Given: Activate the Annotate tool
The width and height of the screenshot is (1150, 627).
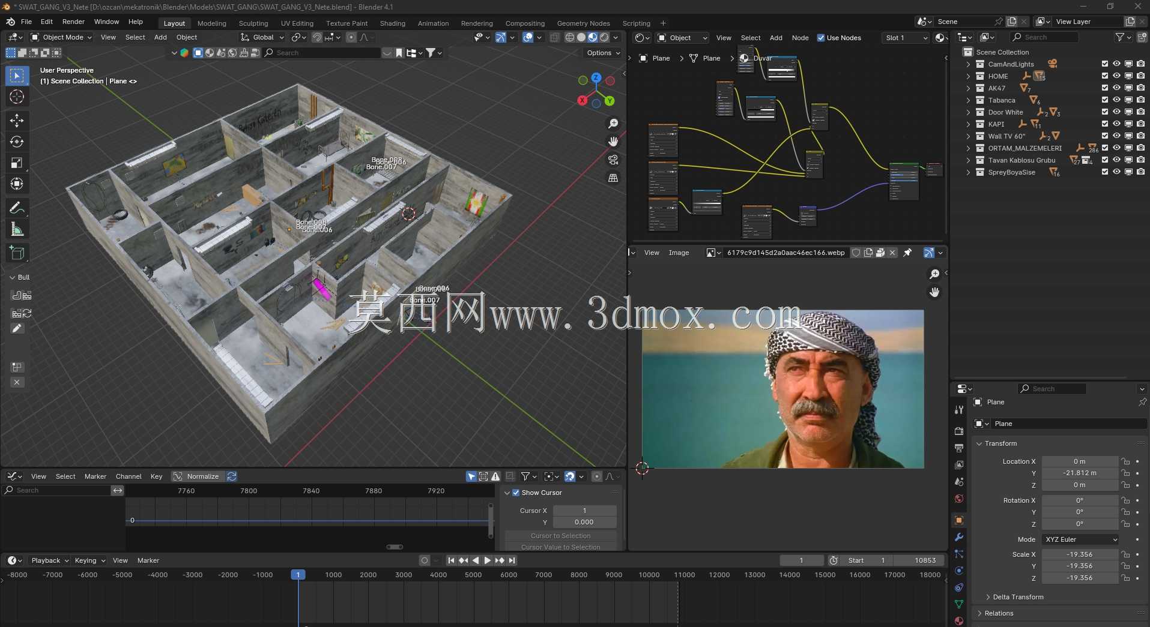Looking at the screenshot, I should (x=17, y=208).
